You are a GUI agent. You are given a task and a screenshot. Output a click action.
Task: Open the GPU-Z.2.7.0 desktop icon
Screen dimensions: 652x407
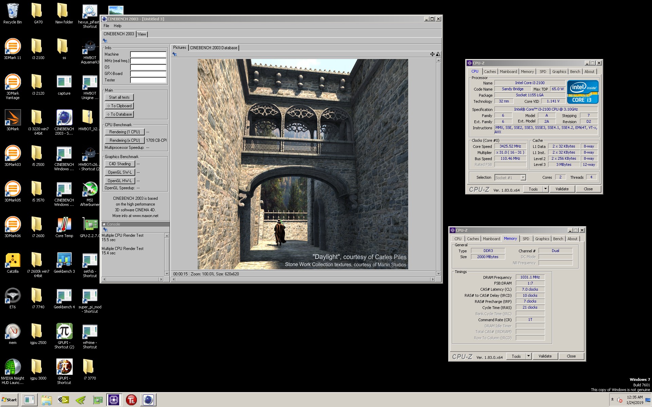90,227
